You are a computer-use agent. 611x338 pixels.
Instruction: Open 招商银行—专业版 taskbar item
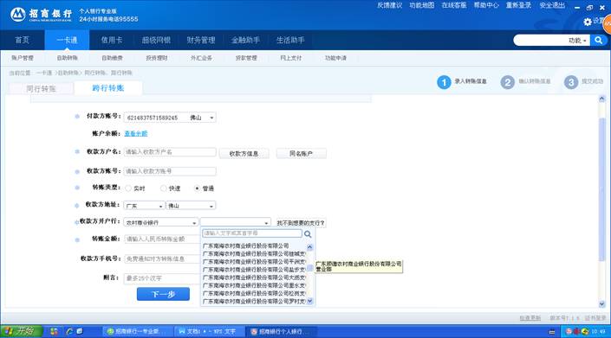coord(137,331)
